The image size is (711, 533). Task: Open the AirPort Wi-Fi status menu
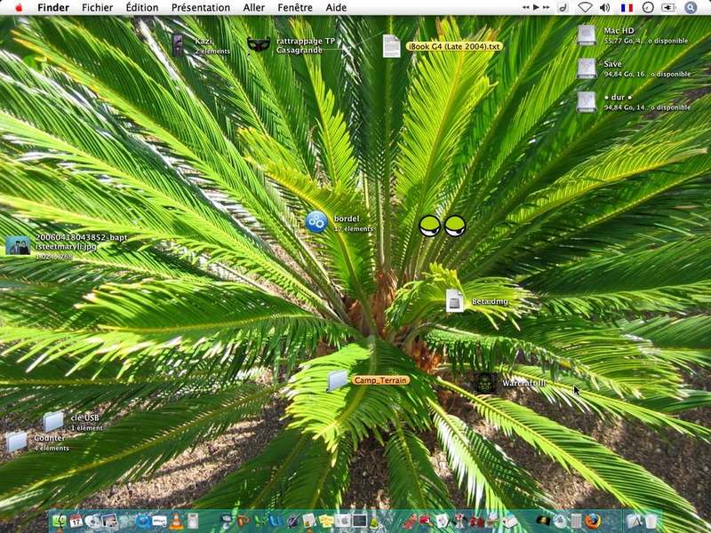pyautogui.click(x=585, y=8)
